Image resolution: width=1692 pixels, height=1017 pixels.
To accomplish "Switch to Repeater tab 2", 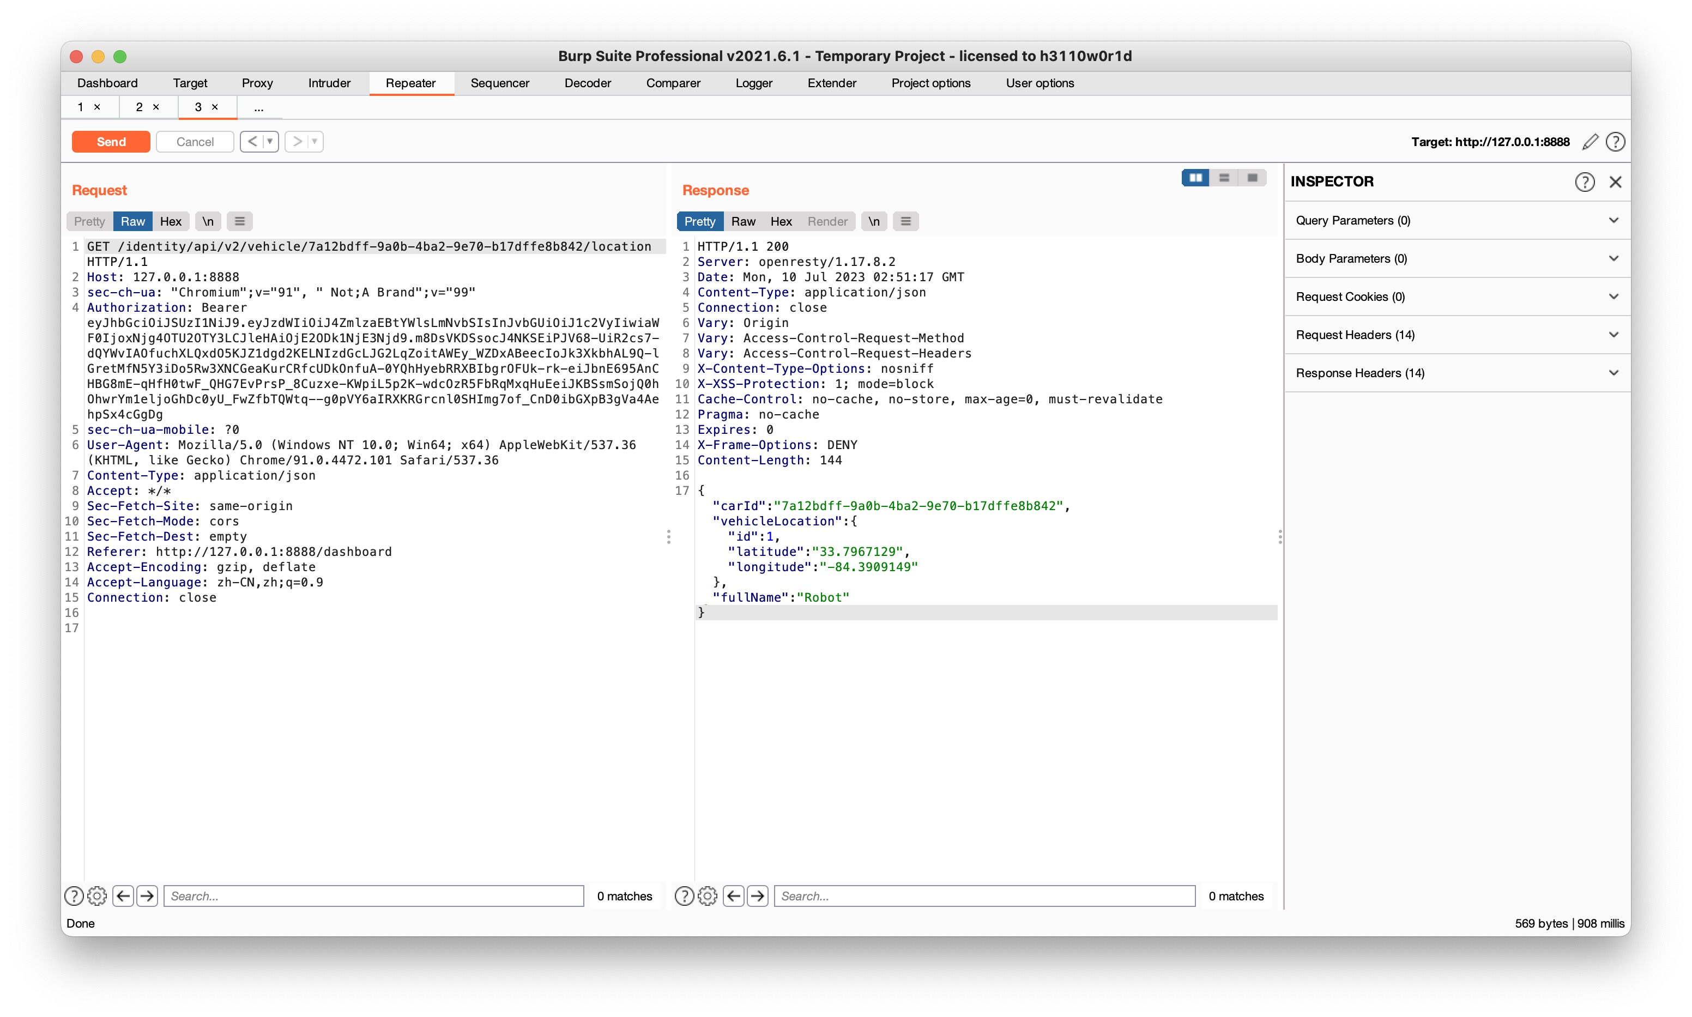I will tap(139, 107).
